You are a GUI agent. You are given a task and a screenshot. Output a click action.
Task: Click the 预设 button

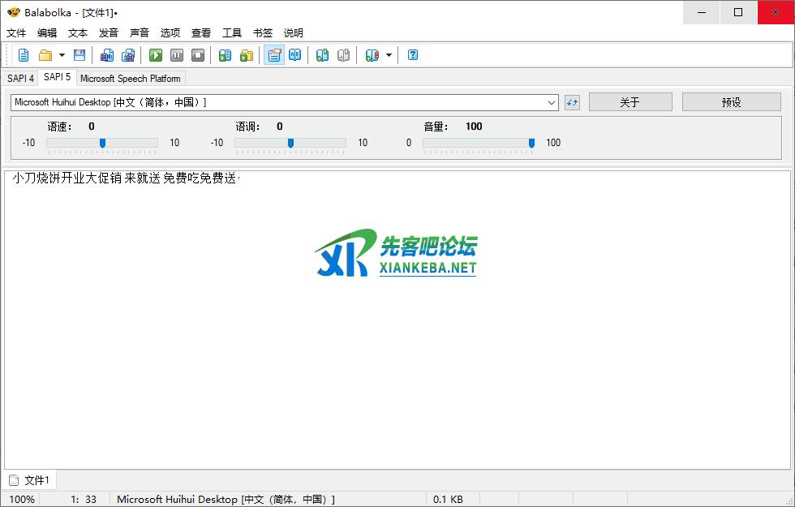pos(731,102)
